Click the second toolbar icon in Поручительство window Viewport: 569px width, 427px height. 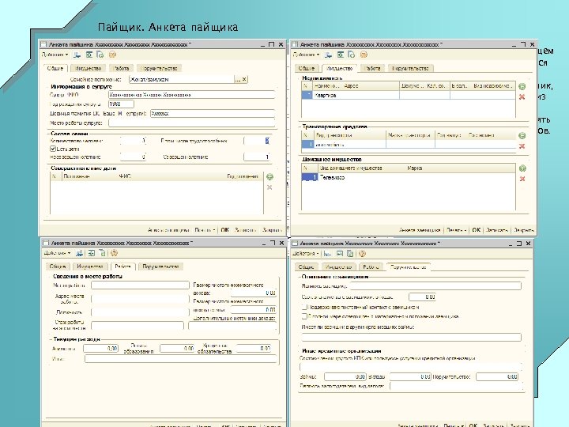point(340,254)
